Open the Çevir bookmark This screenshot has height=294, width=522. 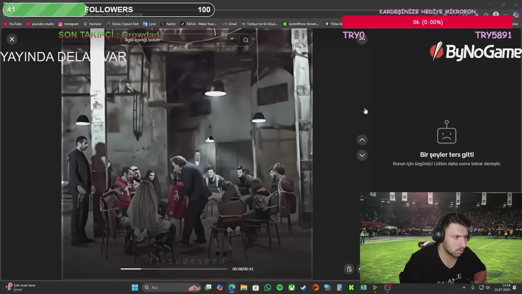[150, 24]
